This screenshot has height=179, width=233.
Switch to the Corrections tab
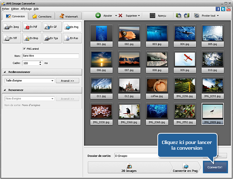42,16
